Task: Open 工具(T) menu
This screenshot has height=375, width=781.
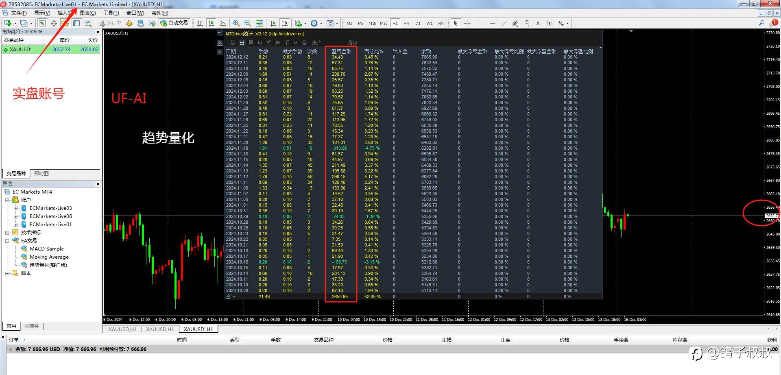Action: [111, 13]
